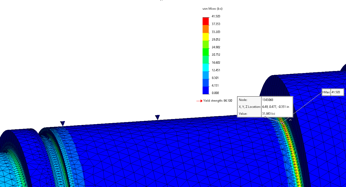The height and width of the screenshot is (187, 346).
Task: Click the 33.203 legend value
Action: tap(216, 32)
